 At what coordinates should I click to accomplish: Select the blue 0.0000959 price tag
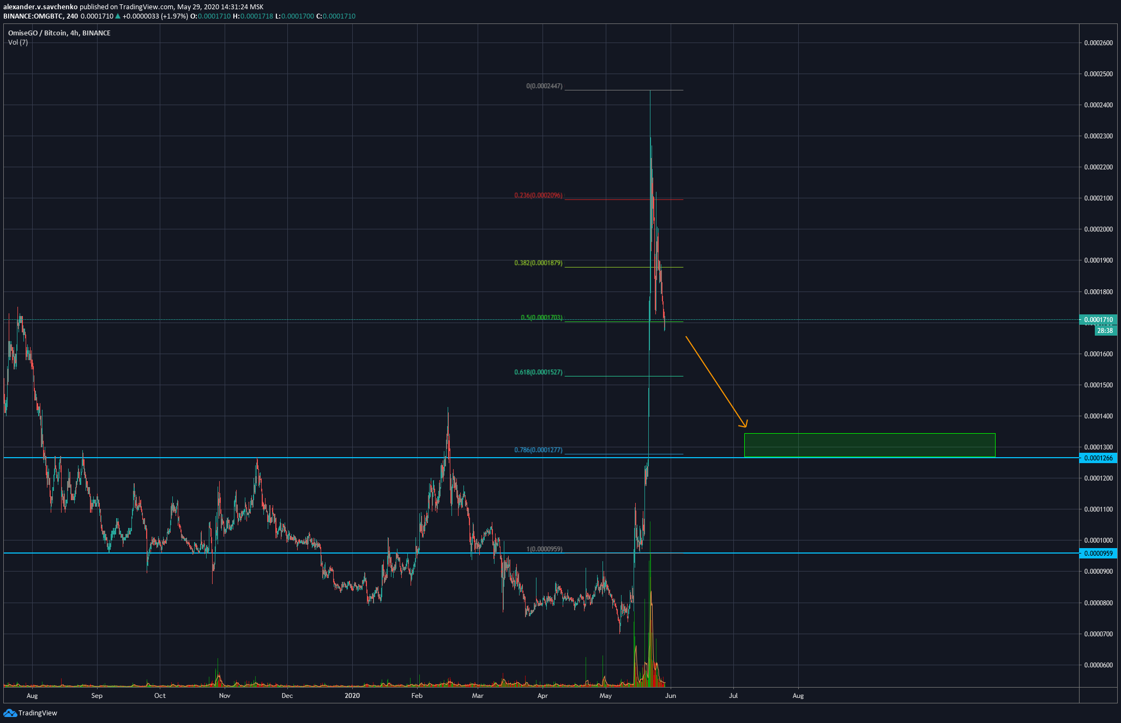click(1098, 554)
